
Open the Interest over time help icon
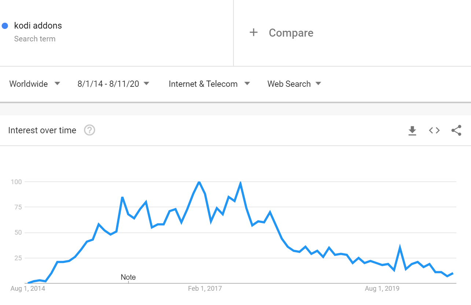(89, 130)
